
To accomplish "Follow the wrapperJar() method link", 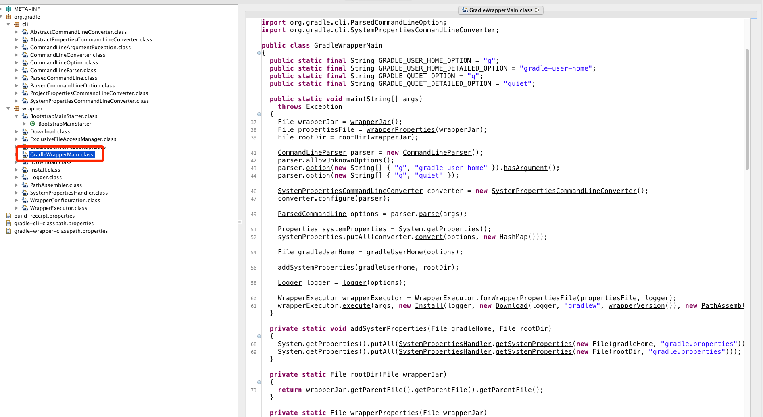I will tap(371, 122).
